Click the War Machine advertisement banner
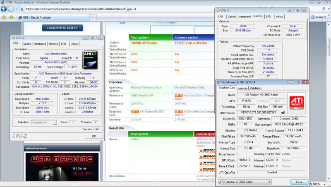Viewport: 331px width, 187px height. (x=62, y=167)
